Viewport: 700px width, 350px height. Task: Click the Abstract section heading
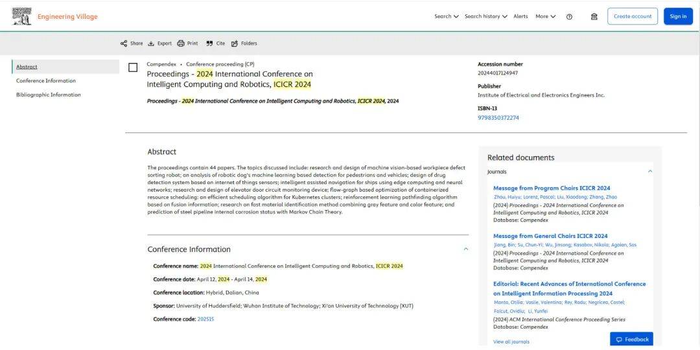tap(161, 152)
